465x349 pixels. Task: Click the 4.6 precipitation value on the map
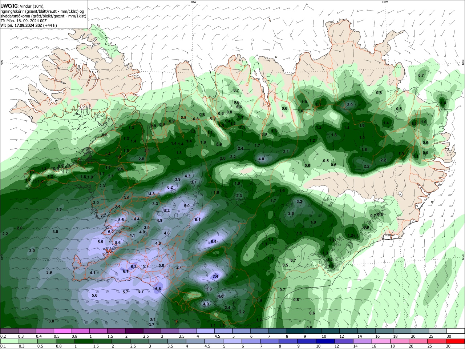pos(167,233)
